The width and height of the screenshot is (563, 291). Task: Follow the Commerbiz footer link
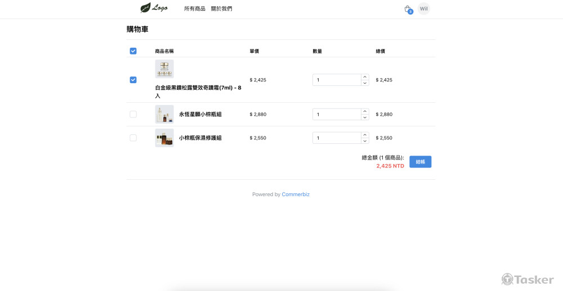pos(296,194)
